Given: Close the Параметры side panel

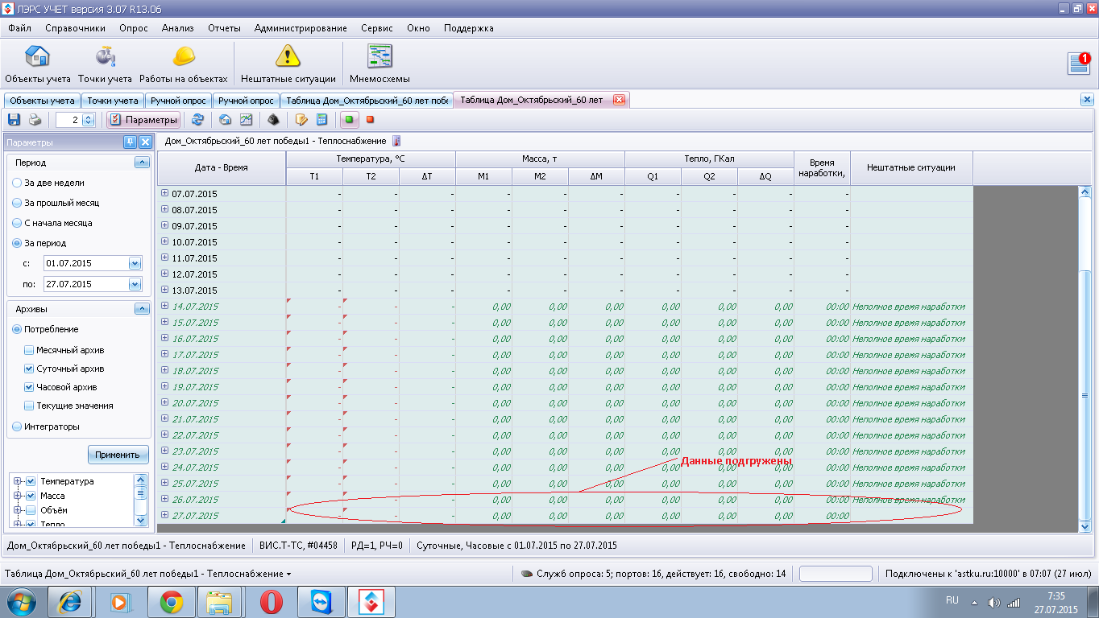Looking at the screenshot, I should (x=145, y=142).
